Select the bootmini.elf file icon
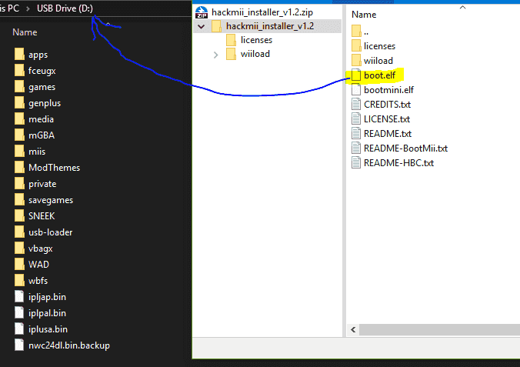The height and width of the screenshot is (367, 520). point(356,90)
